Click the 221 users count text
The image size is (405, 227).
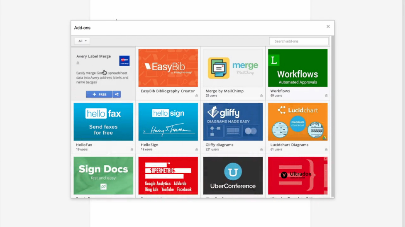coord(212,149)
